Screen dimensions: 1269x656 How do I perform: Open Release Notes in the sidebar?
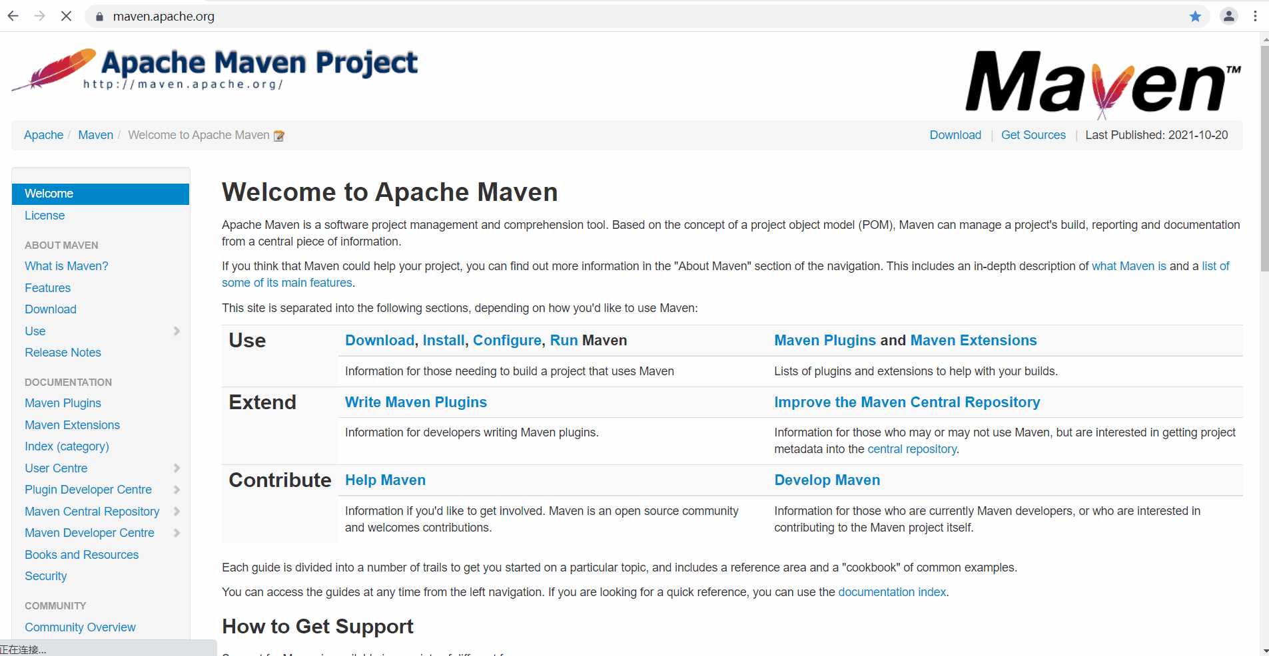(63, 353)
